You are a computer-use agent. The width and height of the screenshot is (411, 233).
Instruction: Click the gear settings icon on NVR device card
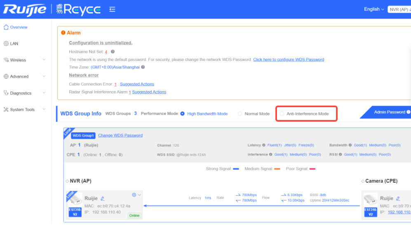134,195
